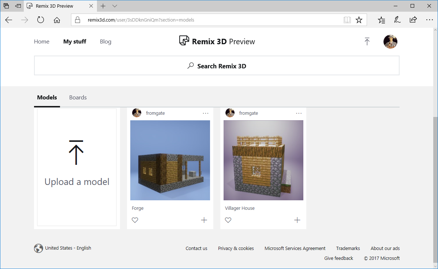Expand the browser tab list chevron

[x=115, y=6]
